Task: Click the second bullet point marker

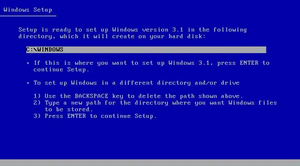Action: click(x=28, y=83)
